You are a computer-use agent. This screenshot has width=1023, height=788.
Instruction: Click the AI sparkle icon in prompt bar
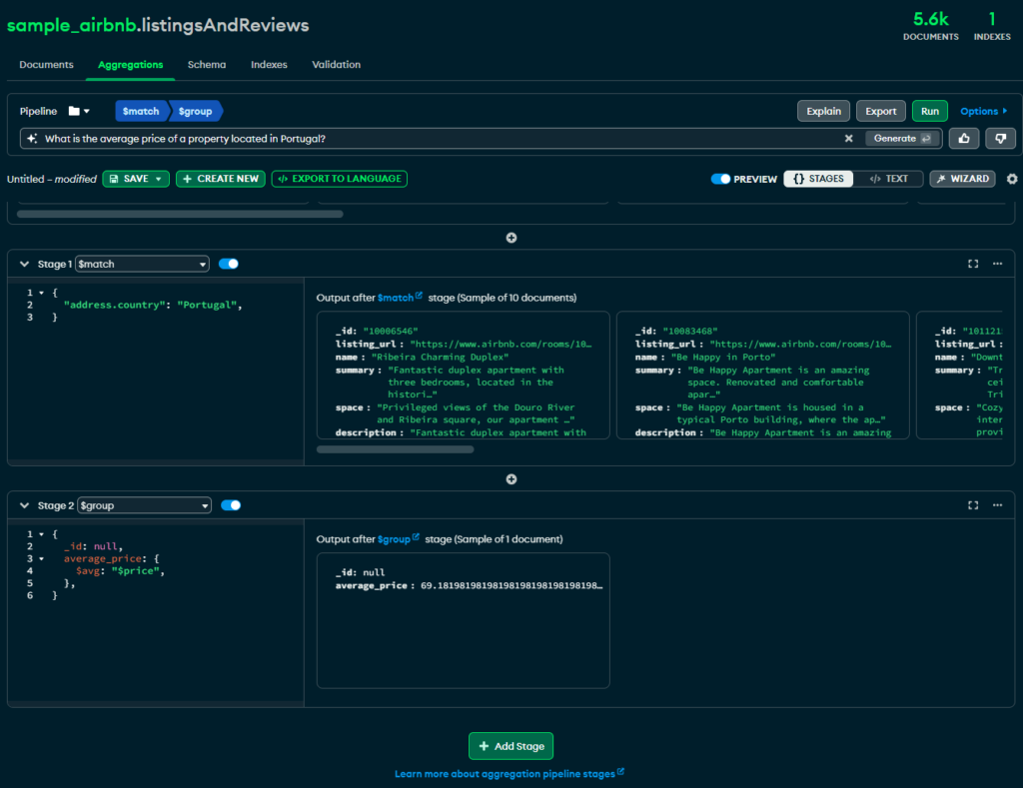click(32, 138)
